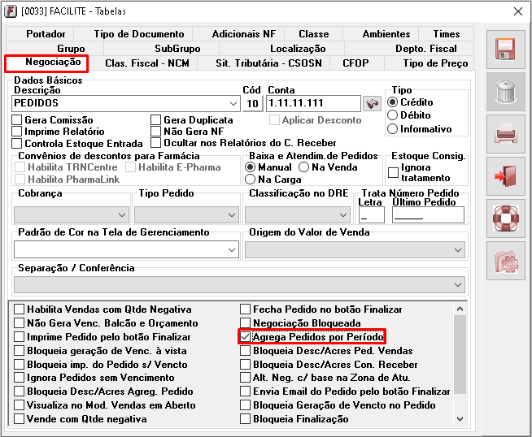Click the folder gear settings icon

(x=505, y=261)
